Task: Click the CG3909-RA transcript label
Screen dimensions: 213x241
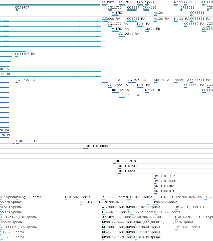Action: (111, 19)
